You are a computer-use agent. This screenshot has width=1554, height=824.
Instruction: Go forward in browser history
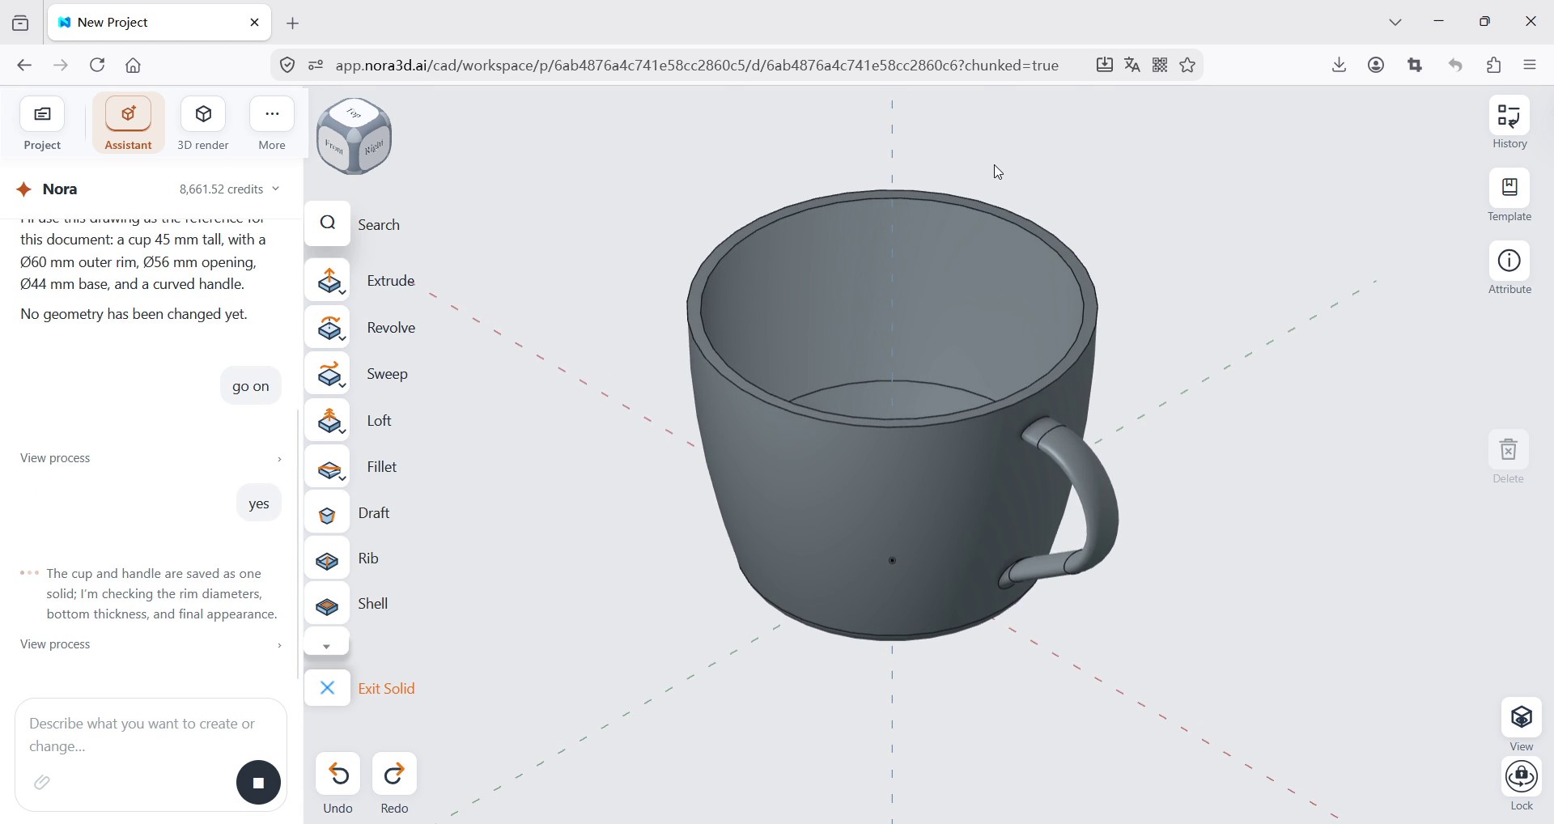[62, 66]
